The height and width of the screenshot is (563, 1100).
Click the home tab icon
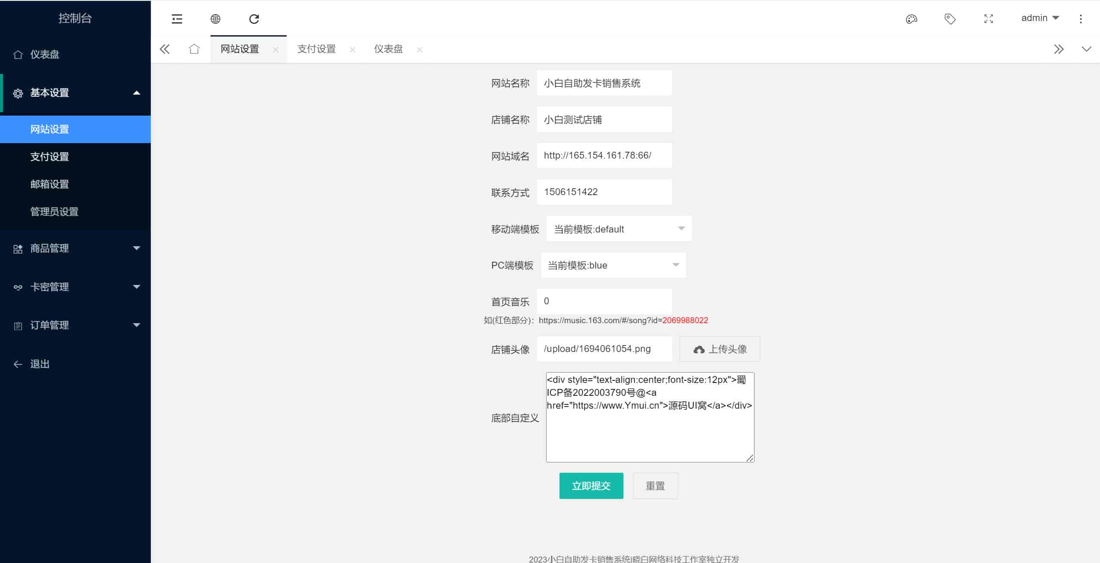click(x=194, y=49)
